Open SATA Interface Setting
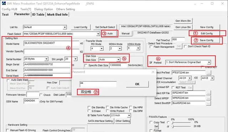Viewport: 228px width, 132px height. [100, 121]
